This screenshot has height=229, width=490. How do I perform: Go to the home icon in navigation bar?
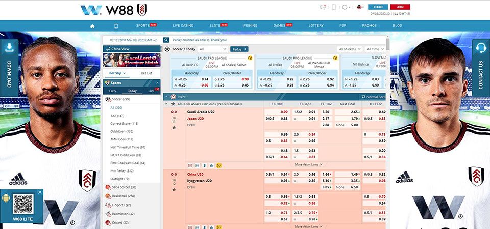(92, 26)
